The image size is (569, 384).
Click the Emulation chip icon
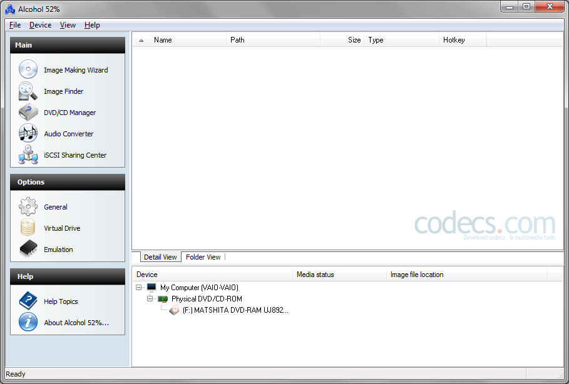28,249
